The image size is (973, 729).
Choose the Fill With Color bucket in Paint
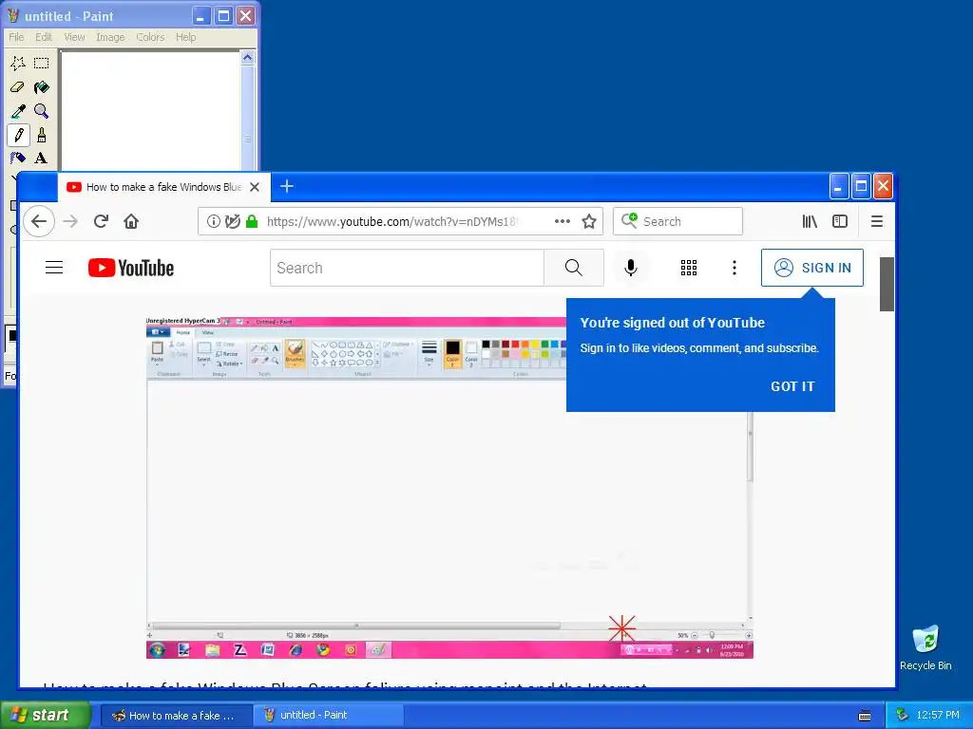(42, 86)
